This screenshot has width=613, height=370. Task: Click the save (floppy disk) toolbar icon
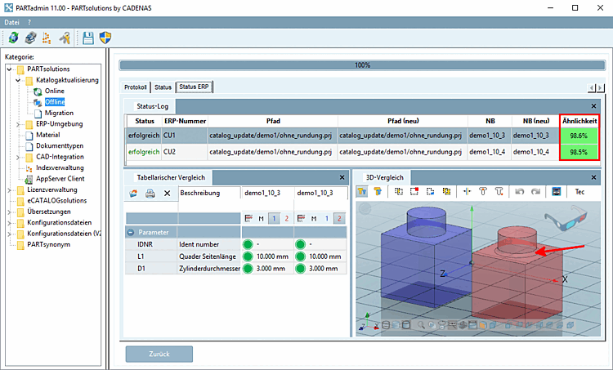click(87, 38)
